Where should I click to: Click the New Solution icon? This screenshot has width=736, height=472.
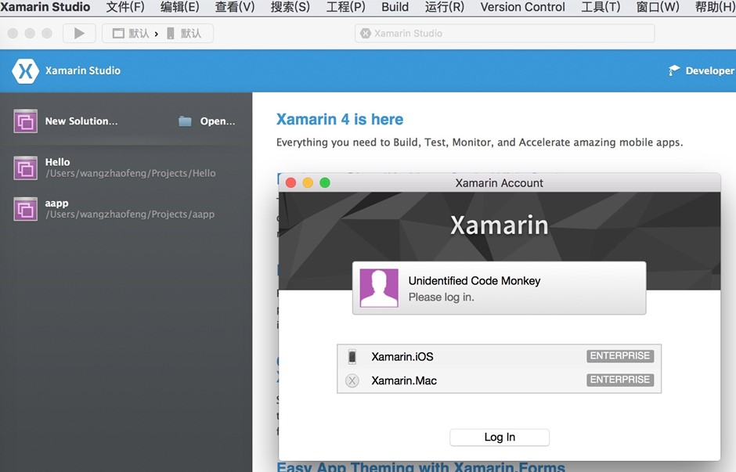pyautogui.click(x=25, y=121)
